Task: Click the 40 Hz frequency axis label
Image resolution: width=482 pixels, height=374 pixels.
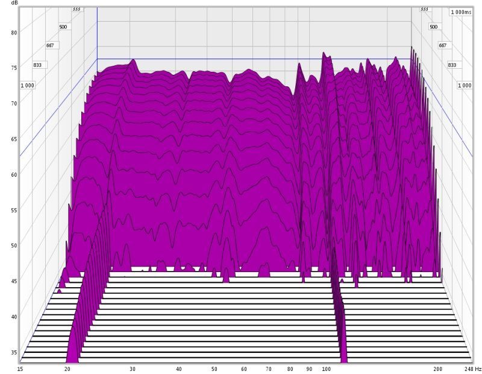Action: 179,369
